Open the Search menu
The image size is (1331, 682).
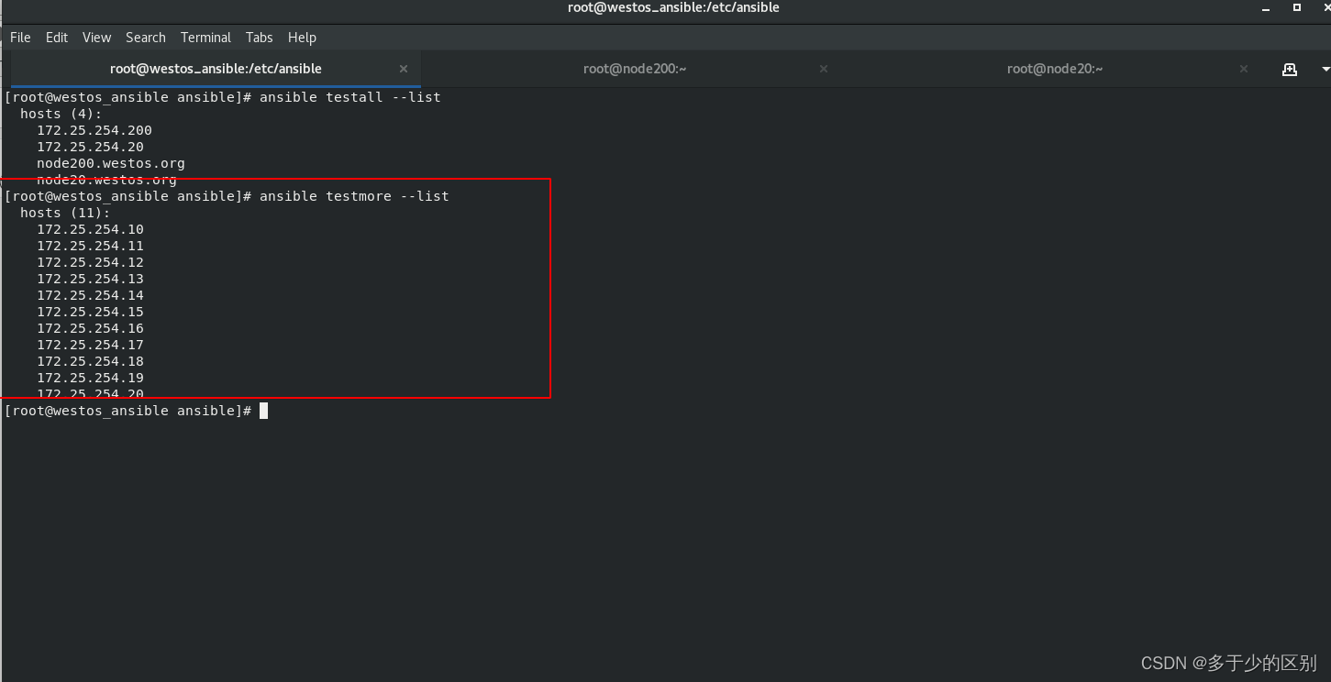point(146,38)
